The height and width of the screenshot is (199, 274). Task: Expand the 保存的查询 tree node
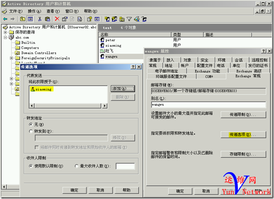[5, 32]
